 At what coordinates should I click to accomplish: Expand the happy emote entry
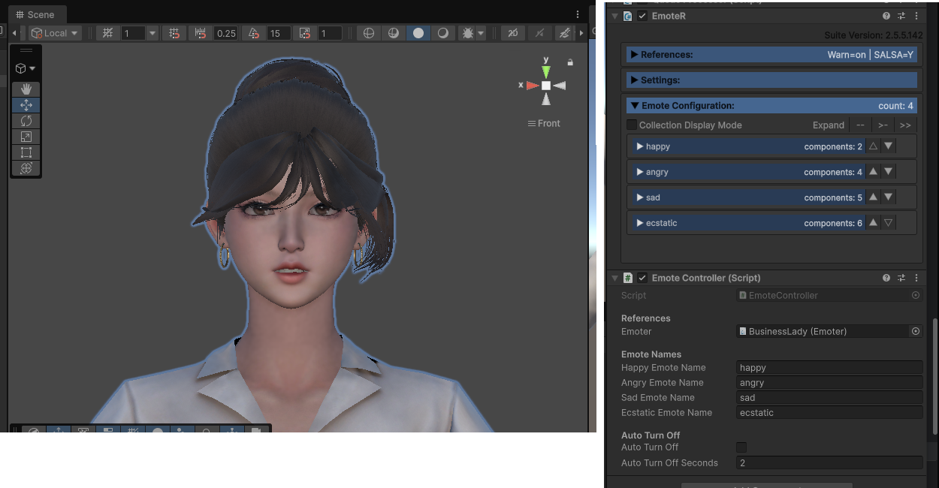[x=640, y=146]
